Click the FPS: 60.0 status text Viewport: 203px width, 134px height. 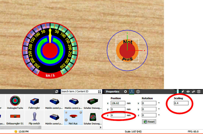(193, 132)
